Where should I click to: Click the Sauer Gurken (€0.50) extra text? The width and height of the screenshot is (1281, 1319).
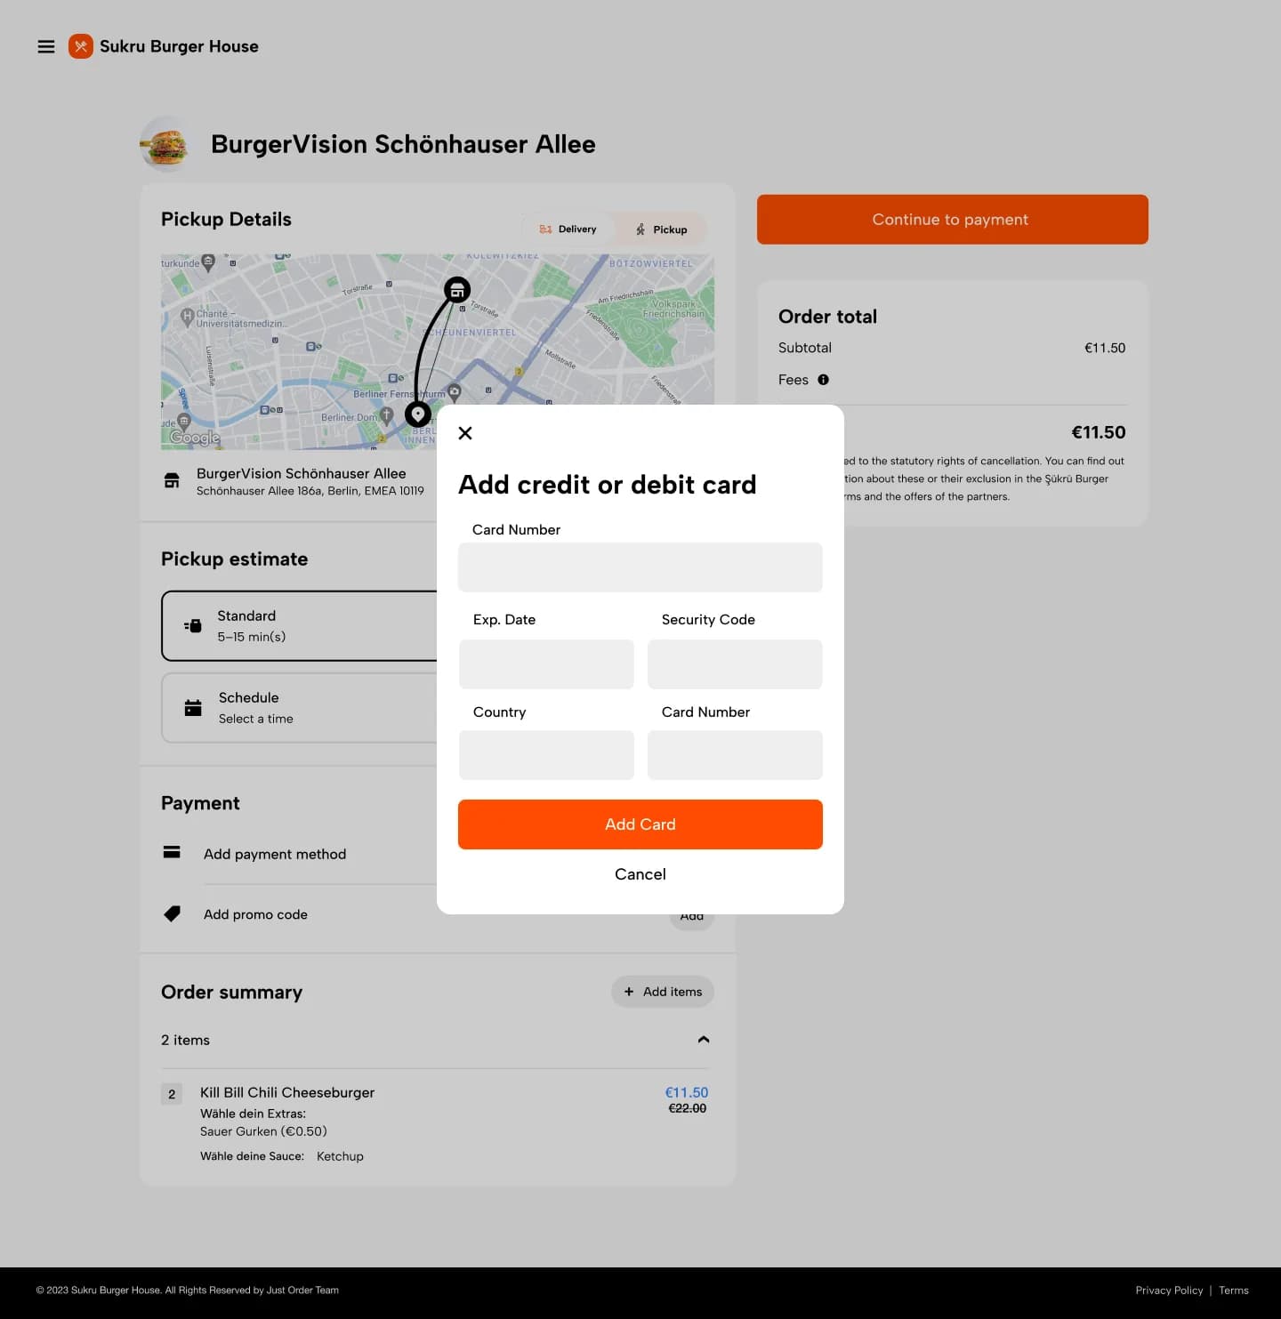[263, 1131]
